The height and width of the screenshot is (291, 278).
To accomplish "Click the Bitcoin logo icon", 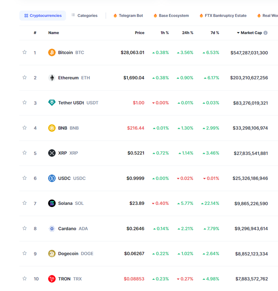I will 52,52.
